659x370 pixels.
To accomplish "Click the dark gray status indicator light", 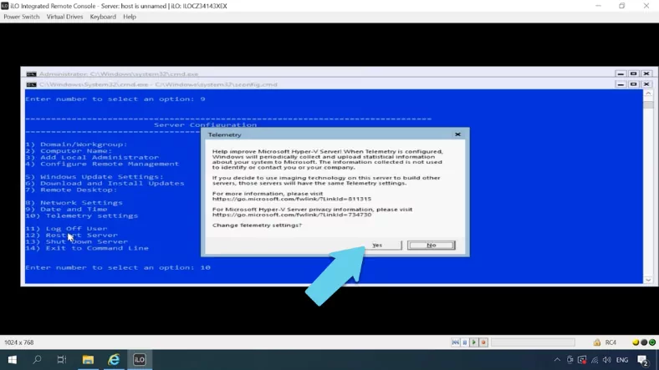I will (644, 342).
